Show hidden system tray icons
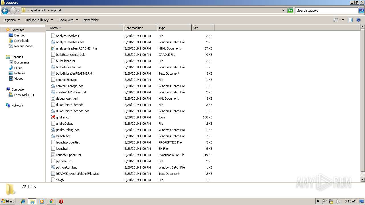Screen dimensions: 365x205 click(x=318, y=201)
